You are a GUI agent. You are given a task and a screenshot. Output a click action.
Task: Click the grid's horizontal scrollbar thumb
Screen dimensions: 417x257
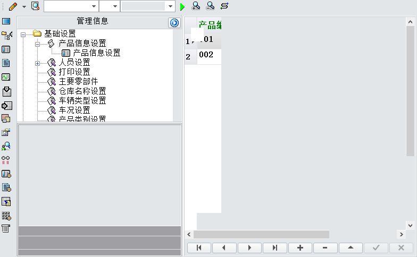pyautogui.click(x=262, y=235)
